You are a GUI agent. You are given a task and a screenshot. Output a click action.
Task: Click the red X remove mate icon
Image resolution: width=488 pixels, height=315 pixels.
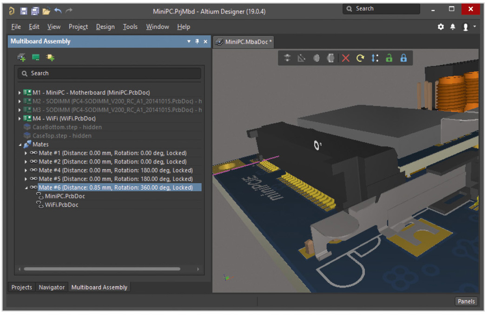(345, 58)
